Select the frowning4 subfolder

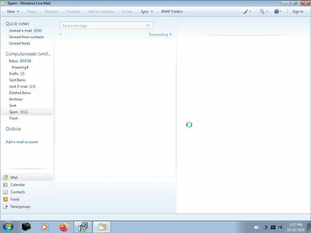coord(20,67)
